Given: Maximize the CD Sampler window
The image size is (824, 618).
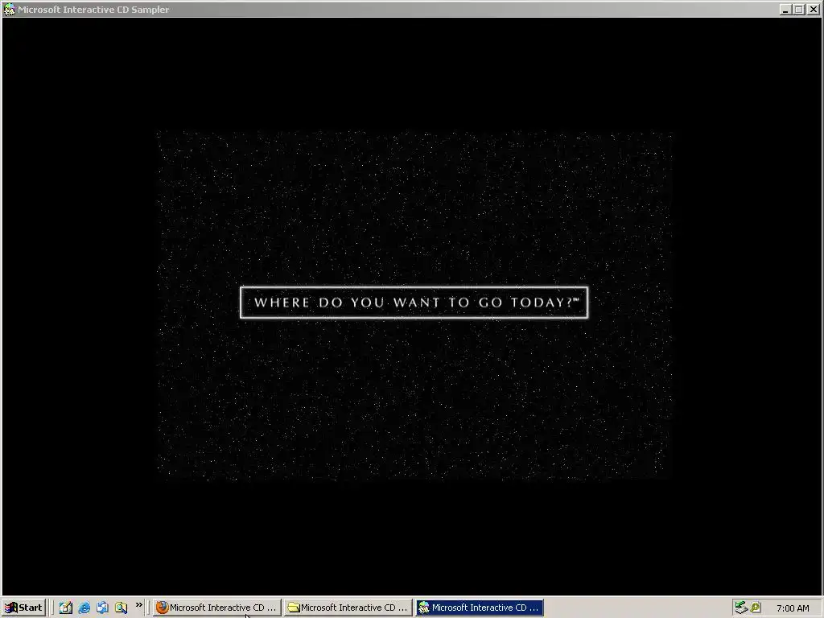Looking at the screenshot, I should pos(799,10).
